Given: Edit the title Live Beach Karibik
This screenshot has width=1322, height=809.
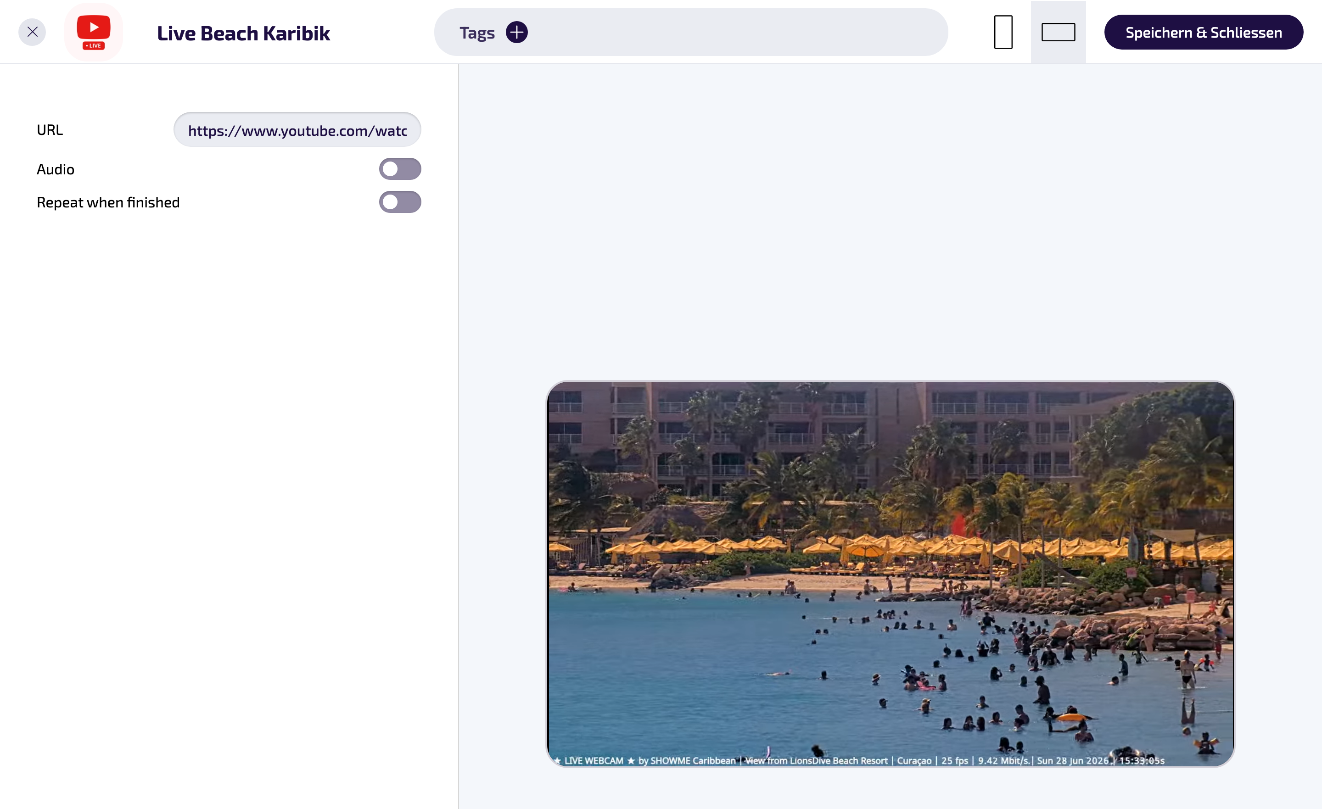Looking at the screenshot, I should click(244, 33).
